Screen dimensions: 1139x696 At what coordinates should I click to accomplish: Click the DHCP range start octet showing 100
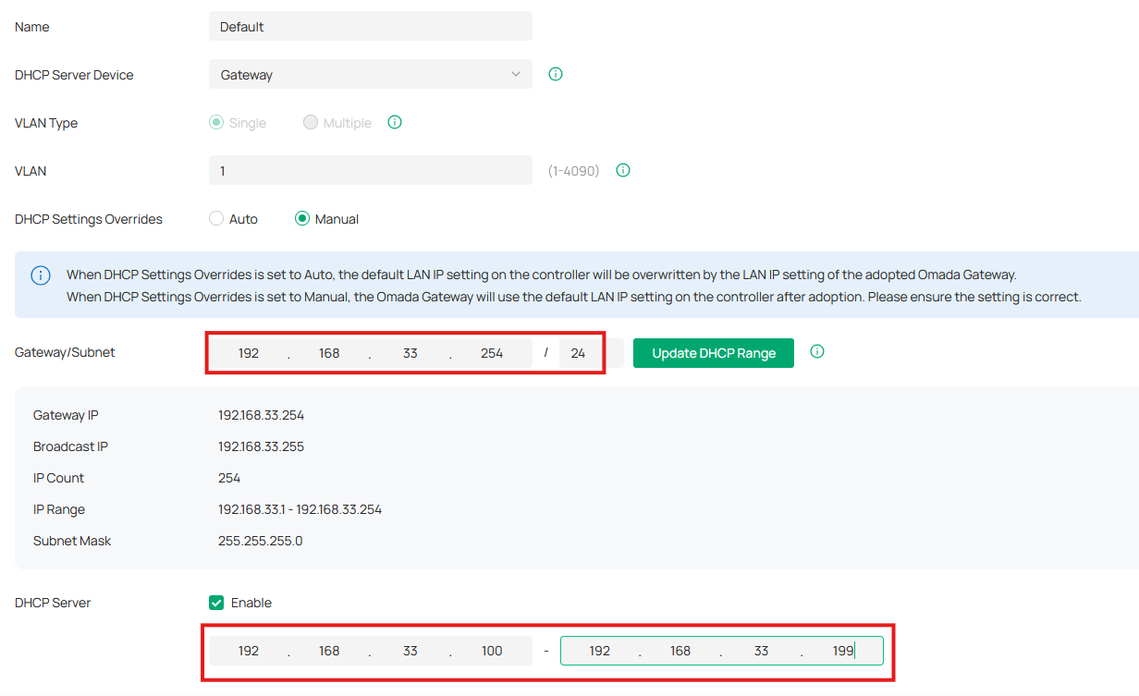[x=491, y=650]
